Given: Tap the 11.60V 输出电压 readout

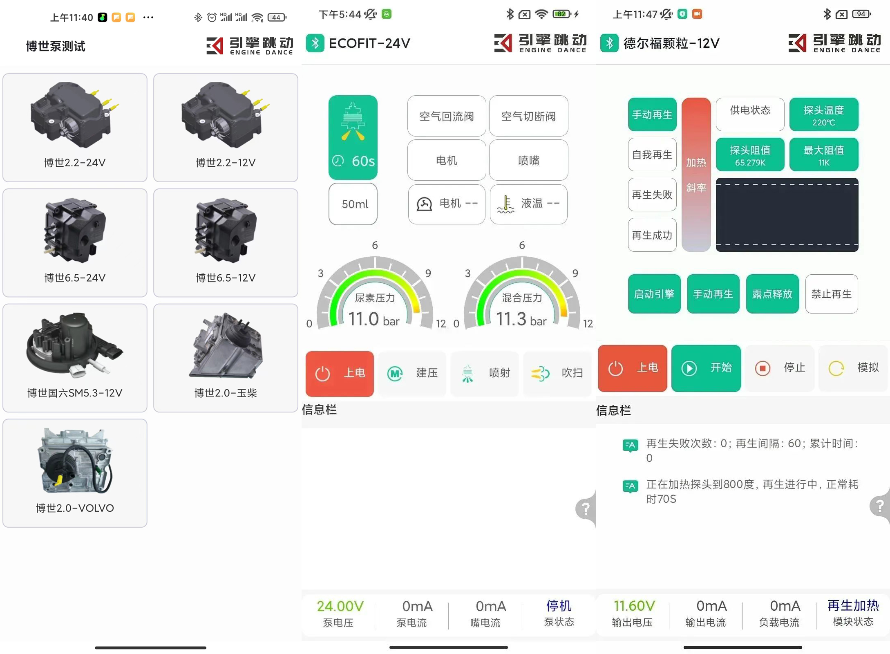Looking at the screenshot, I should tap(633, 613).
